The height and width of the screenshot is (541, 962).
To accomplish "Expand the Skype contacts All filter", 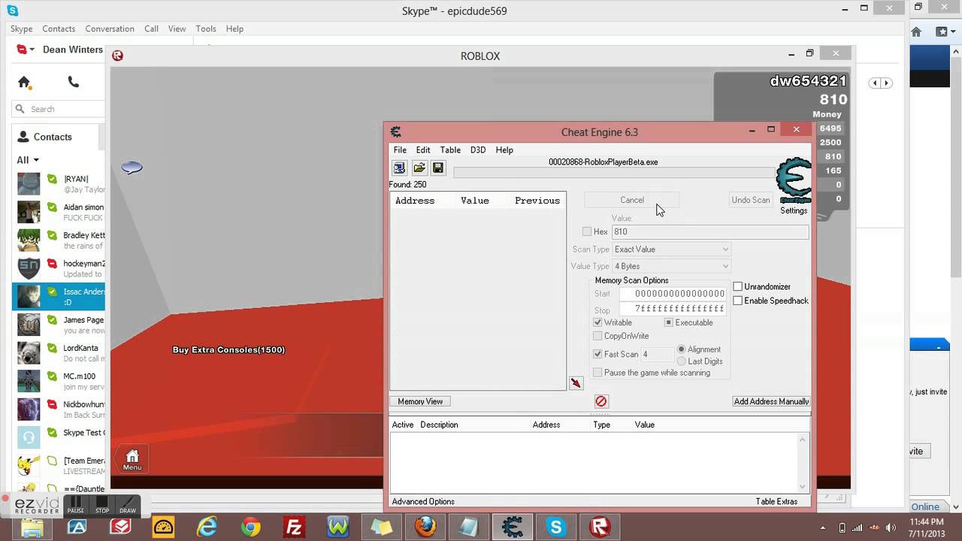I will tap(28, 160).
